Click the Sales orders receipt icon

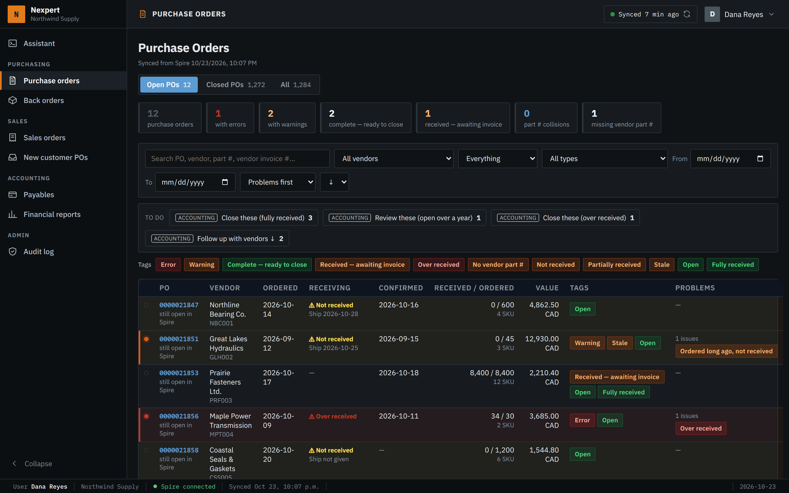coord(12,137)
